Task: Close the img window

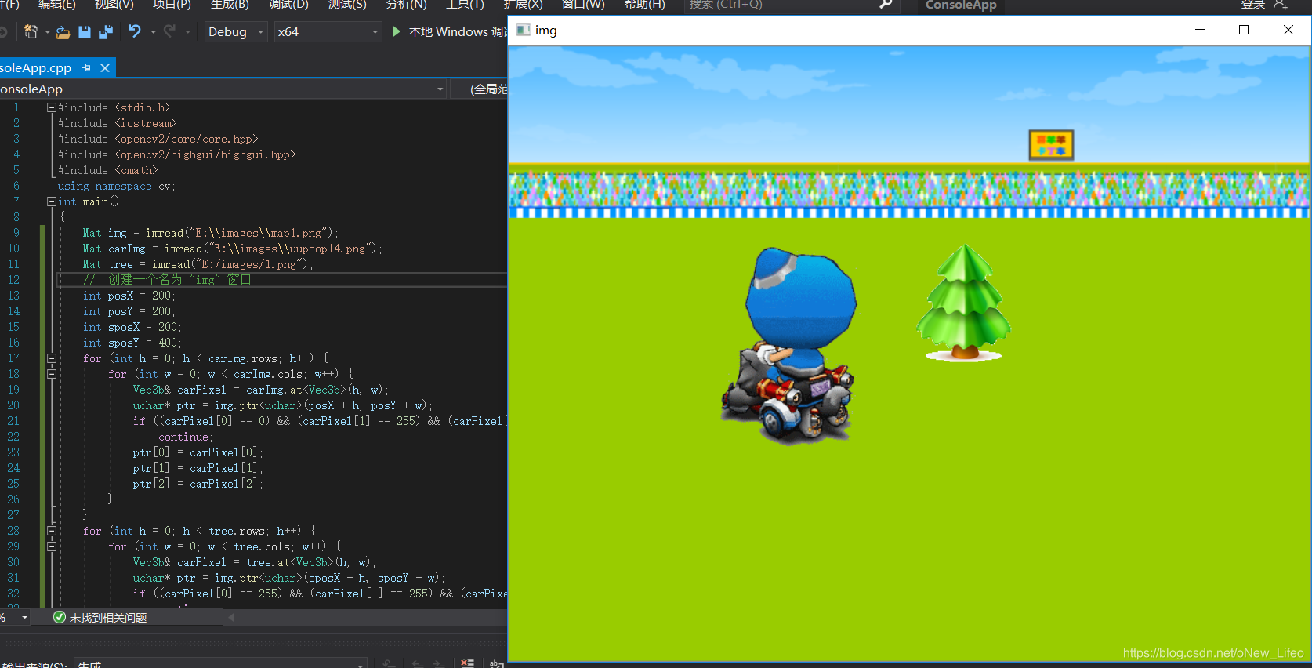Action: click(1288, 30)
